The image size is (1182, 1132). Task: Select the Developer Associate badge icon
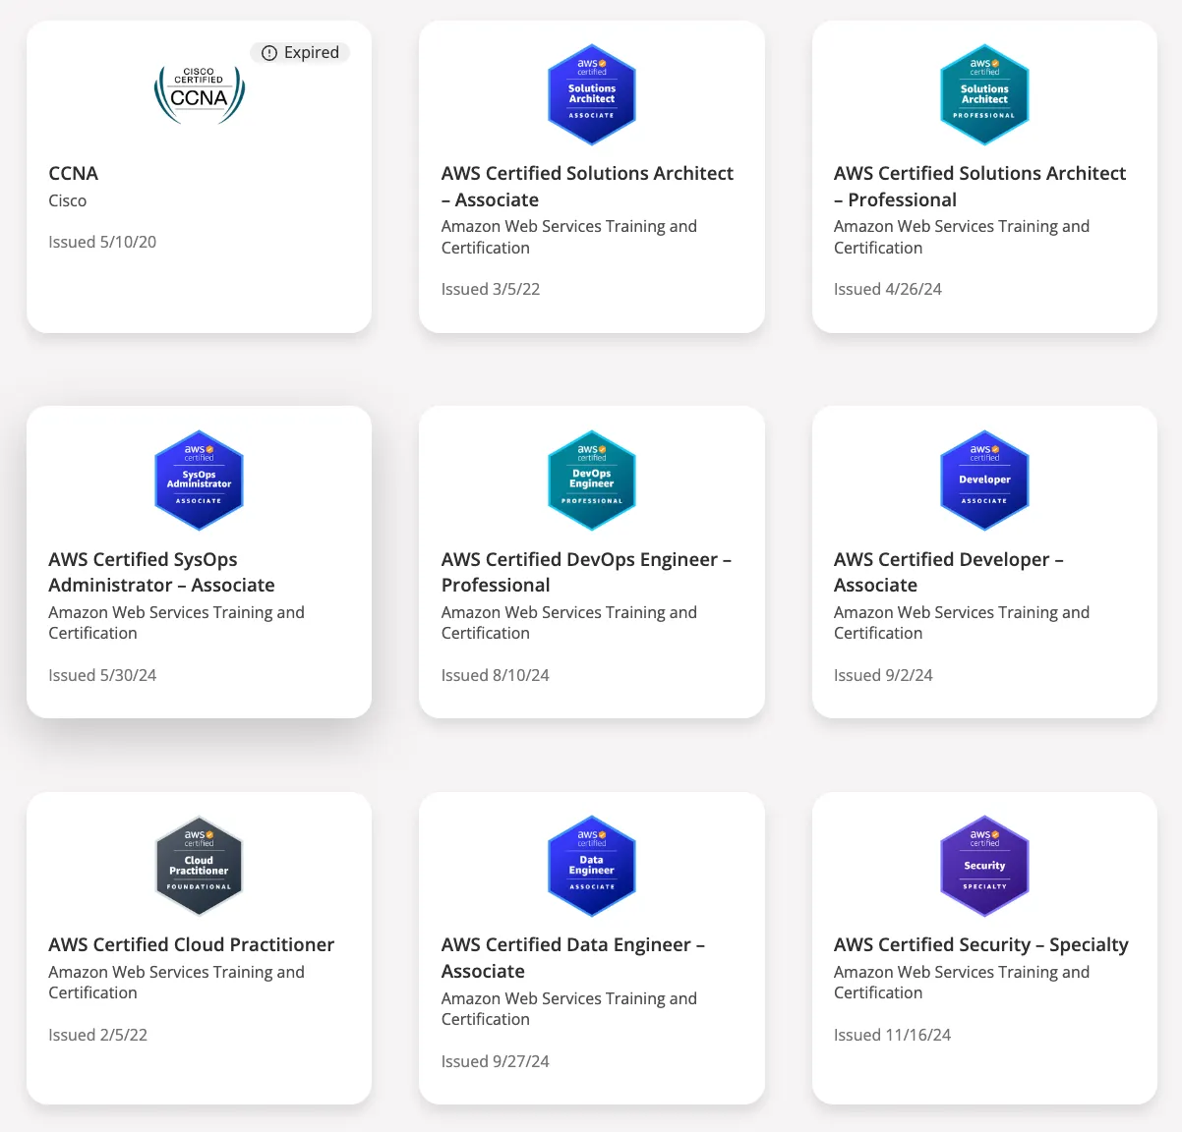(x=984, y=481)
